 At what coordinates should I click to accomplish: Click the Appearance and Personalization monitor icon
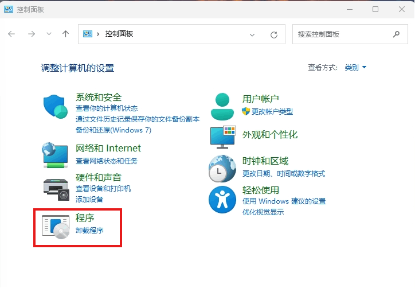pyautogui.click(x=223, y=137)
